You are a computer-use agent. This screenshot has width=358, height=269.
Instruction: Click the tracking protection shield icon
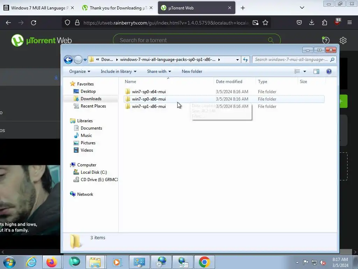(67, 23)
